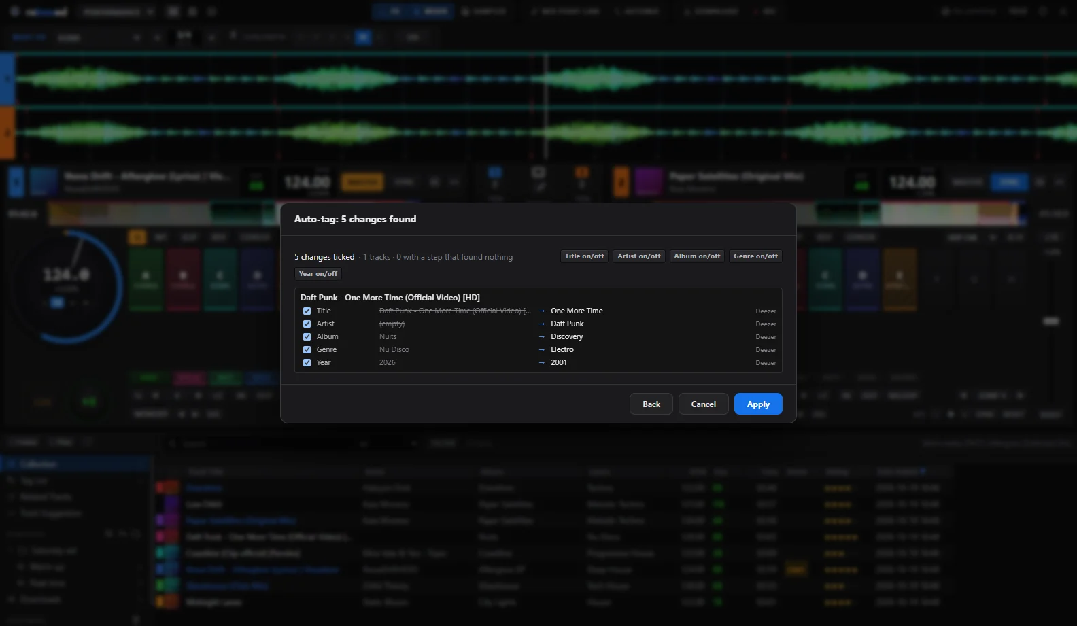Viewport: 1077px width, 626px height.
Task: Untick the Album change checkbox
Action: (x=307, y=336)
